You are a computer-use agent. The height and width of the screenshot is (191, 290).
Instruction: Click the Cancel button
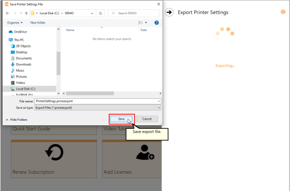point(147,119)
